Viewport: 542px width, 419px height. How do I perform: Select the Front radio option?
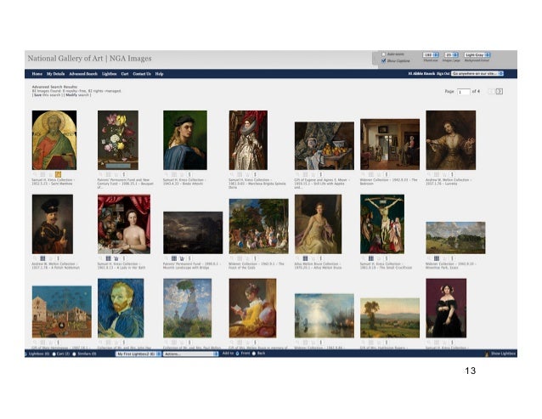[238, 354]
